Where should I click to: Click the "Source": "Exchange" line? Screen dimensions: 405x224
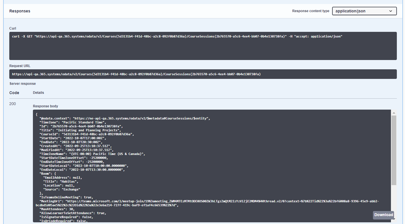62,189
